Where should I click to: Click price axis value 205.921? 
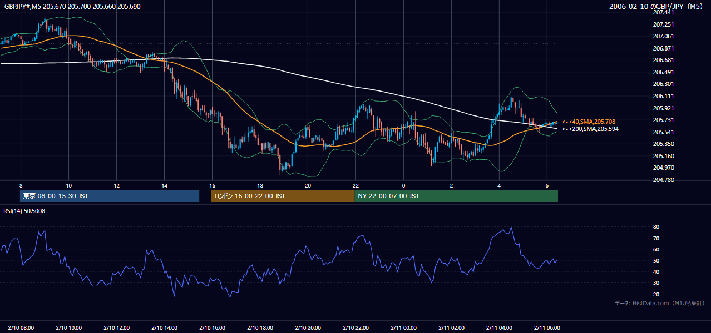[x=663, y=108]
